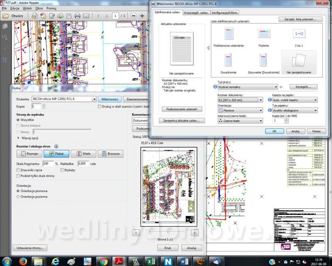Check the Znaczniki cięcia option
This screenshot has height=266, width=332.
point(18,170)
